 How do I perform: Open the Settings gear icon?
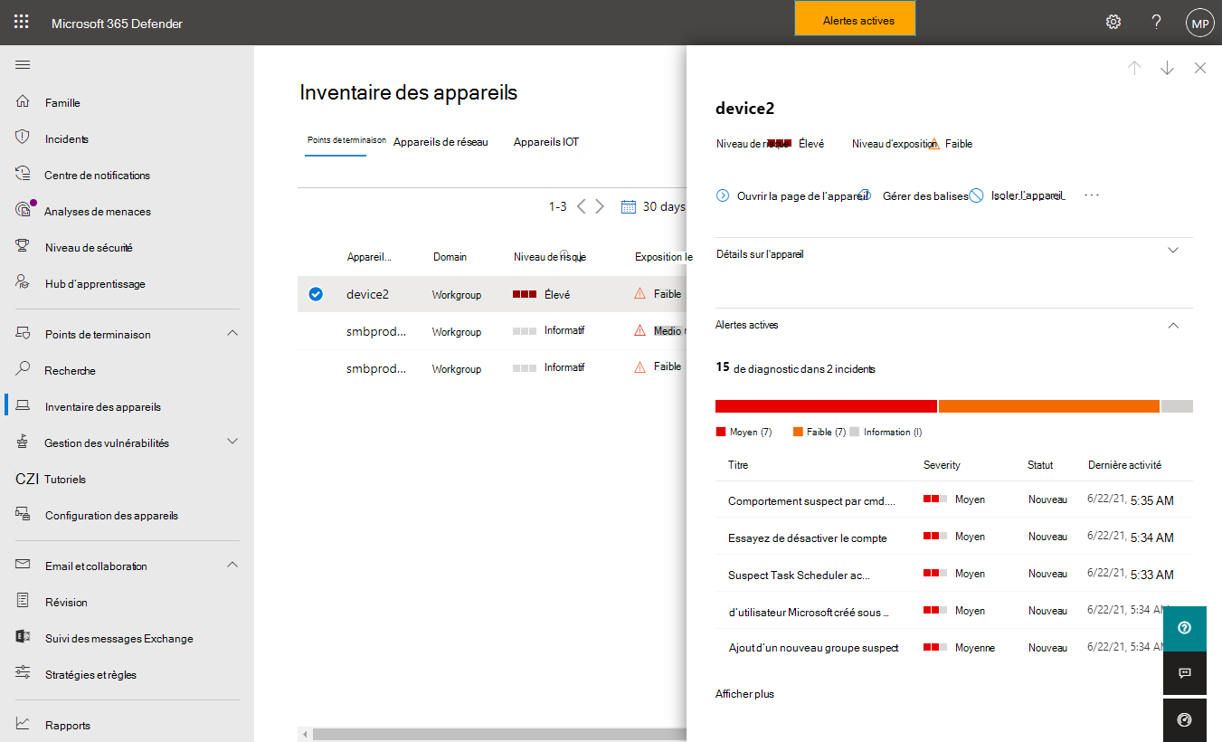pos(1113,23)
